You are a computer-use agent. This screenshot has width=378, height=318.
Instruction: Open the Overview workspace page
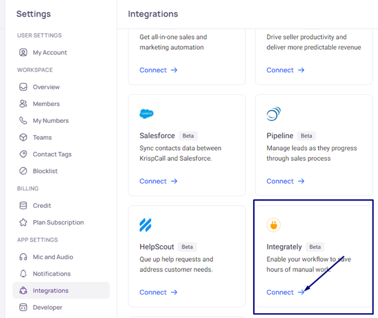click(x=46, y=87)
